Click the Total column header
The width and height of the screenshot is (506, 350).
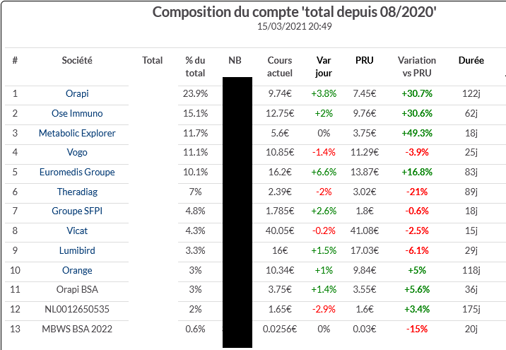click(x=153, y=61)
